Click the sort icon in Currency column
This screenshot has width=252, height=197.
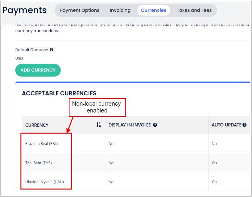(99, 125)
